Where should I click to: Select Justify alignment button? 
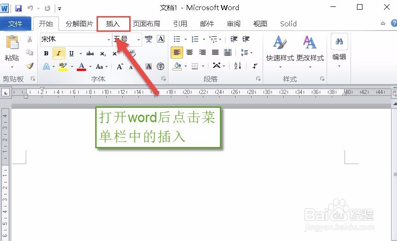point(215,53)
